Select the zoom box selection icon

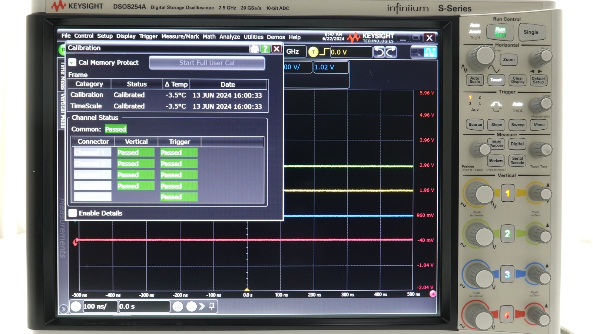click(x=417, y=53)
